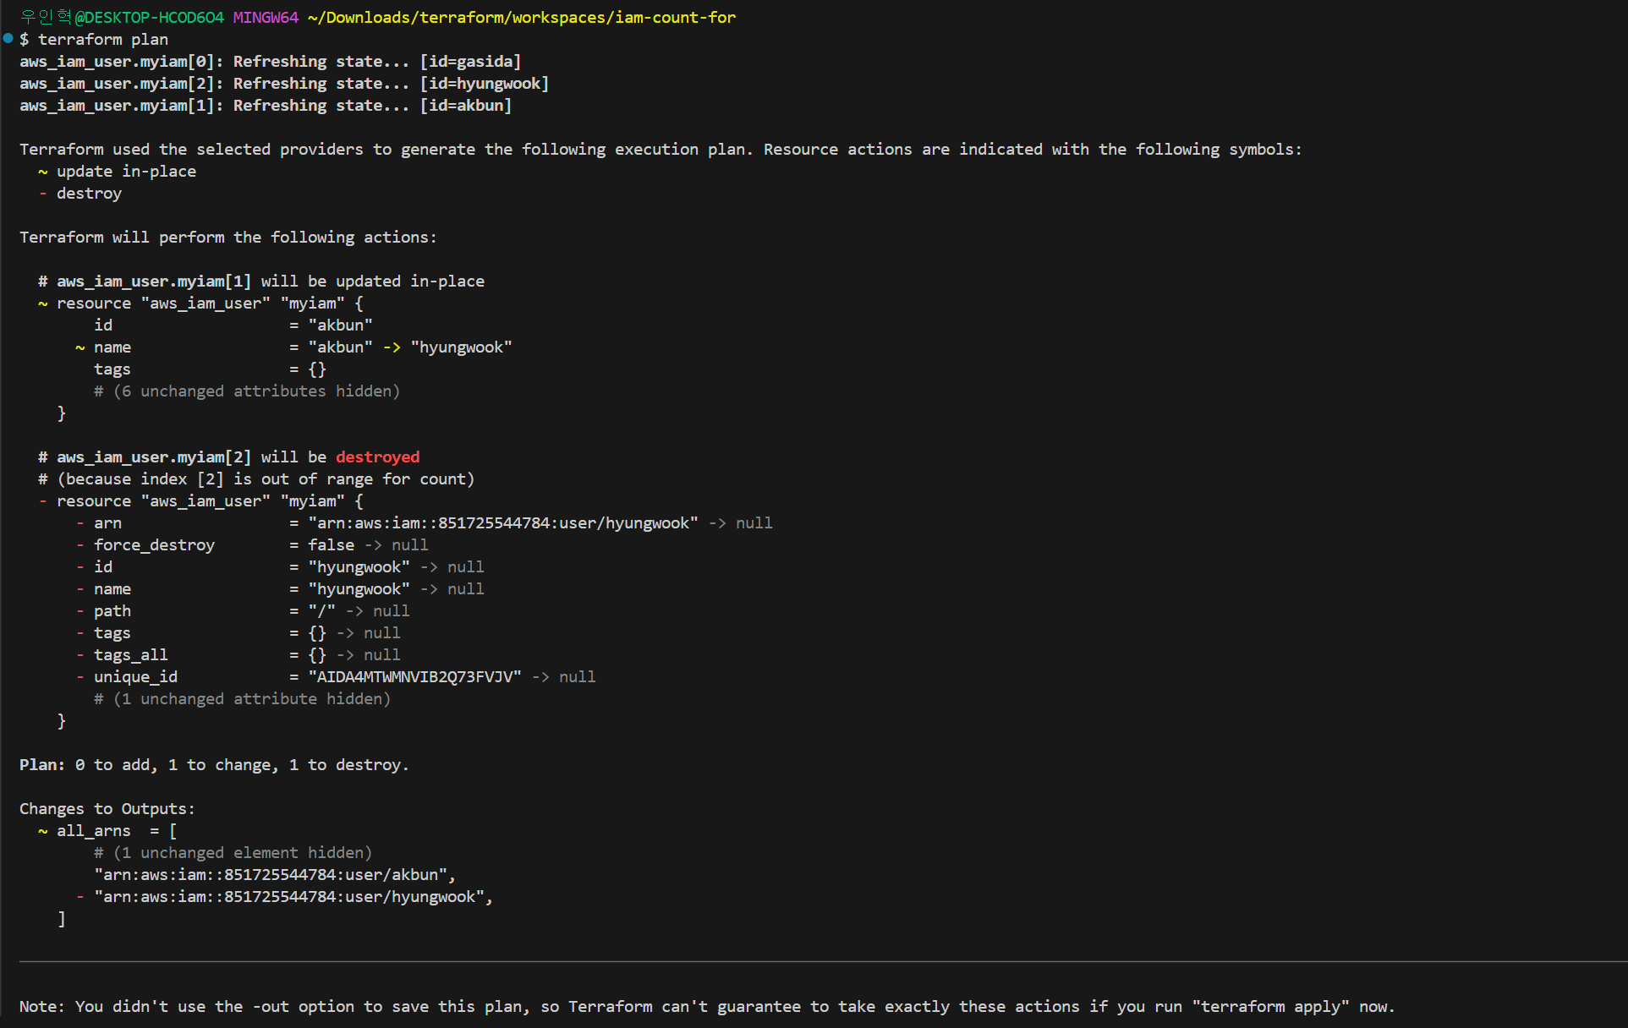Click the unique_id value AIDA4MTWMNVIB2Q73FVJV
The height and width of the screenshot is (1028, 1628).
pyautogui.click(x=414, y=677)
